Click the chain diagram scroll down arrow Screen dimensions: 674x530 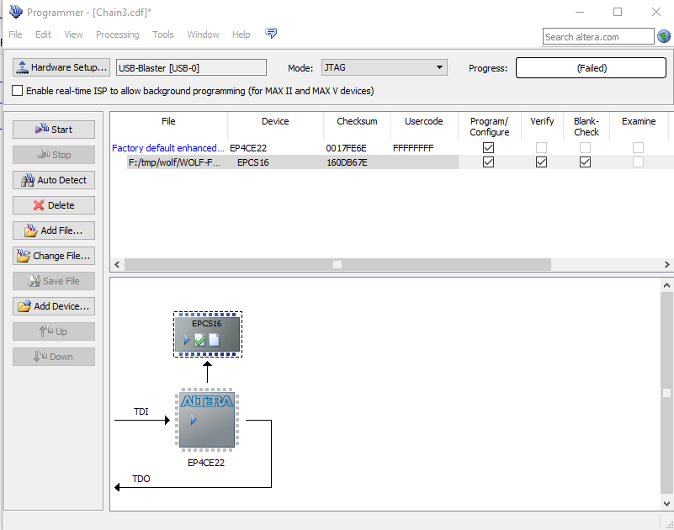[666, 503]
